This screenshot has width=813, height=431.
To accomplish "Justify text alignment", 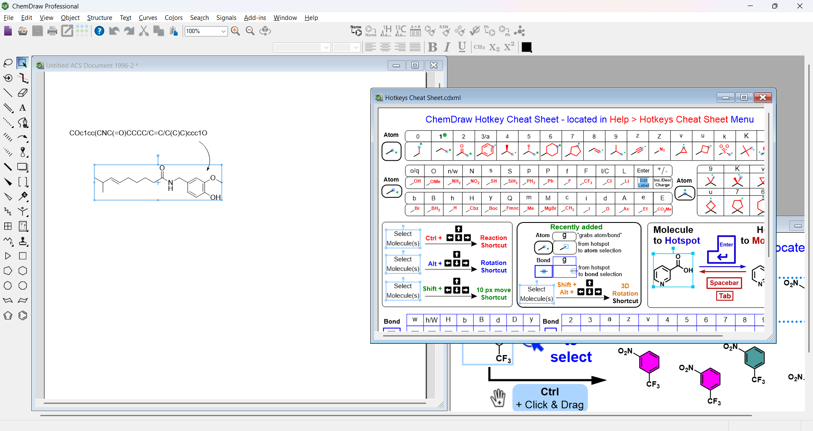I will point(415,47).
